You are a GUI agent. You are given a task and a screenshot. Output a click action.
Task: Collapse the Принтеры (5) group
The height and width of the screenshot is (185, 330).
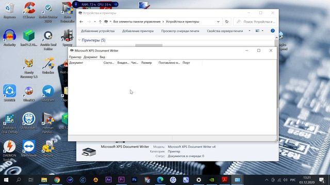click(x=79, y=40)
